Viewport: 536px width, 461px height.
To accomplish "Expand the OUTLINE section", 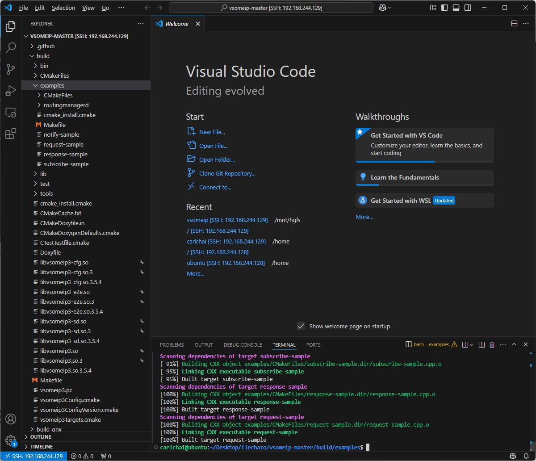I will [86, 437].
